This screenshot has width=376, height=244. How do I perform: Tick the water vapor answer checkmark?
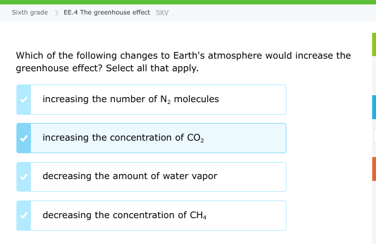tap(24, 177)
